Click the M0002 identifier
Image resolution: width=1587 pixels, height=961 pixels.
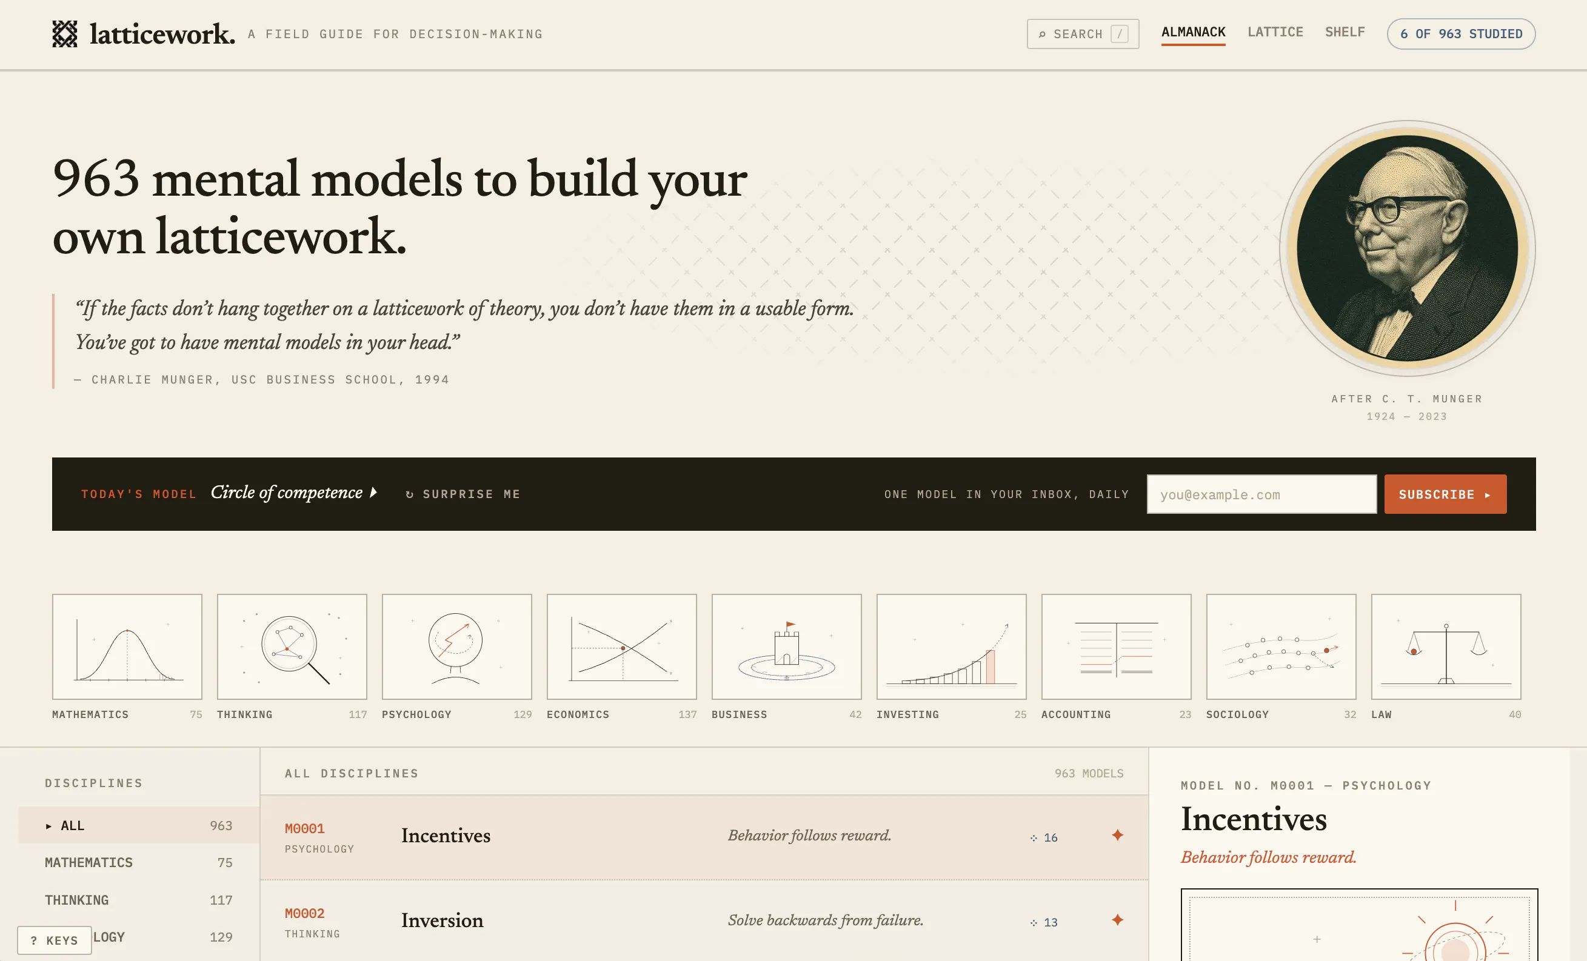(x=305, y=913)
